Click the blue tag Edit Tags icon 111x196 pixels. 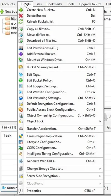[x=21, y=74]
